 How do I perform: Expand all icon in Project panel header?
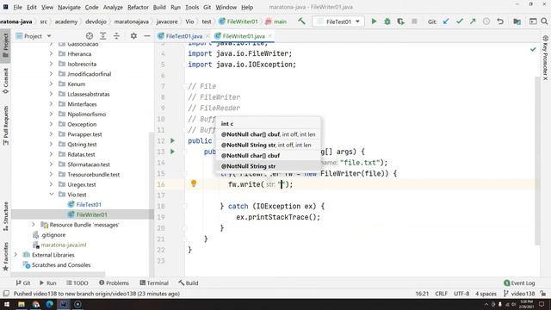tap(103, 36)
